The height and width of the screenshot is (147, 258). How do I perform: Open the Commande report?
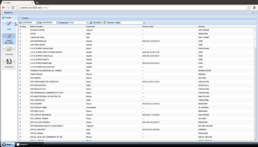pos(9,64)
